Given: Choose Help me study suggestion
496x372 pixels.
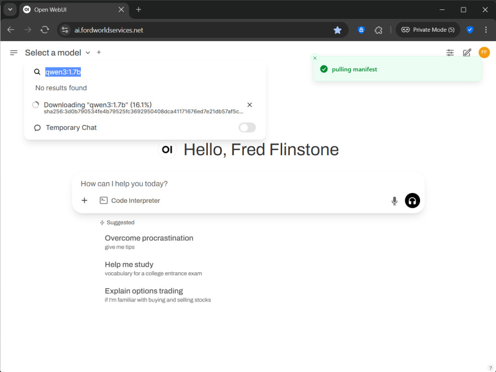Looking at the screenshot, I should point(153,268).
